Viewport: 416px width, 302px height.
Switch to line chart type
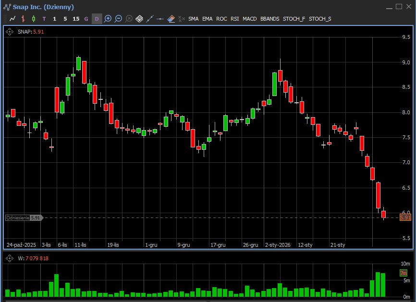[12, 19]
